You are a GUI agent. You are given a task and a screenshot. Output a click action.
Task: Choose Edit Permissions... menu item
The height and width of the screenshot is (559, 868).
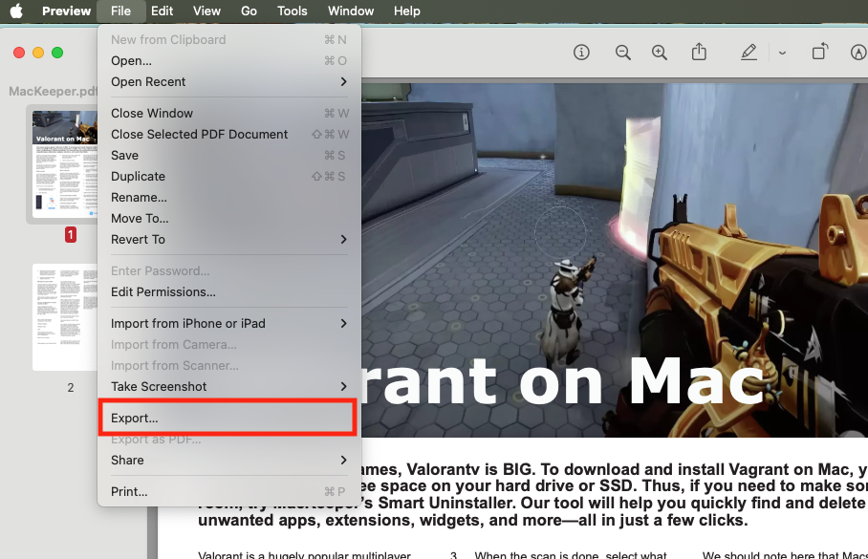click(163, 292)
